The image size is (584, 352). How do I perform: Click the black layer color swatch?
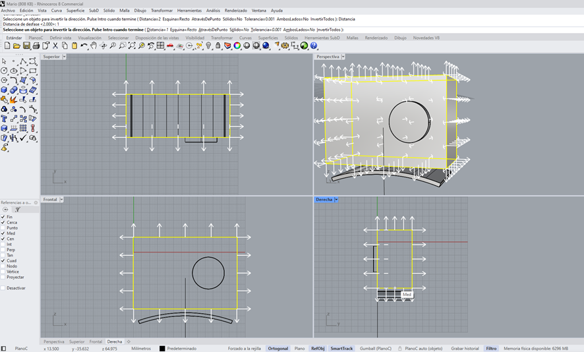[x=162, y=348]
